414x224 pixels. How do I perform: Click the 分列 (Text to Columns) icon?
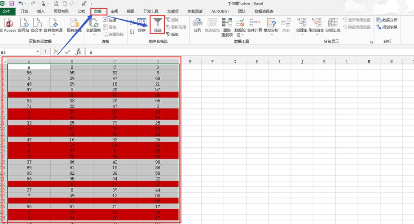[x=197, y=22]
